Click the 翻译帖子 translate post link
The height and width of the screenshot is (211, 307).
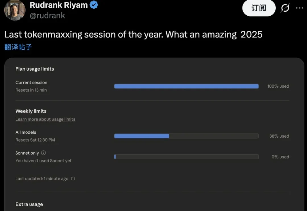[x=18, y=47]
